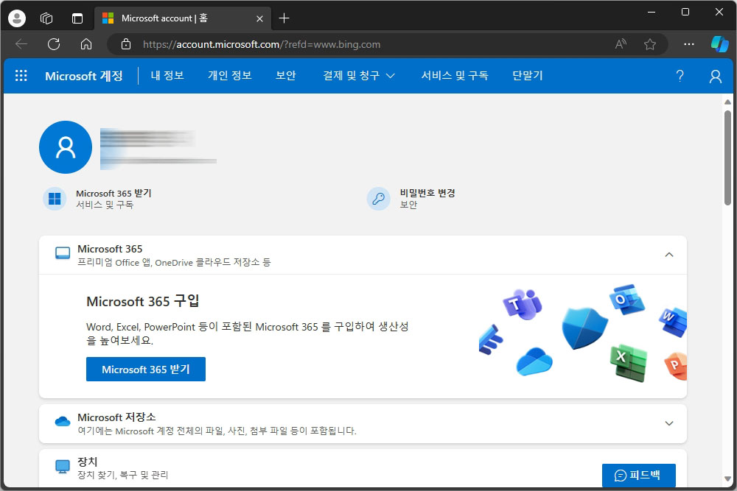Open the 결제 및 청구 dropdown menu
Screen dimensions: 737x491
[x=359, y=76]
